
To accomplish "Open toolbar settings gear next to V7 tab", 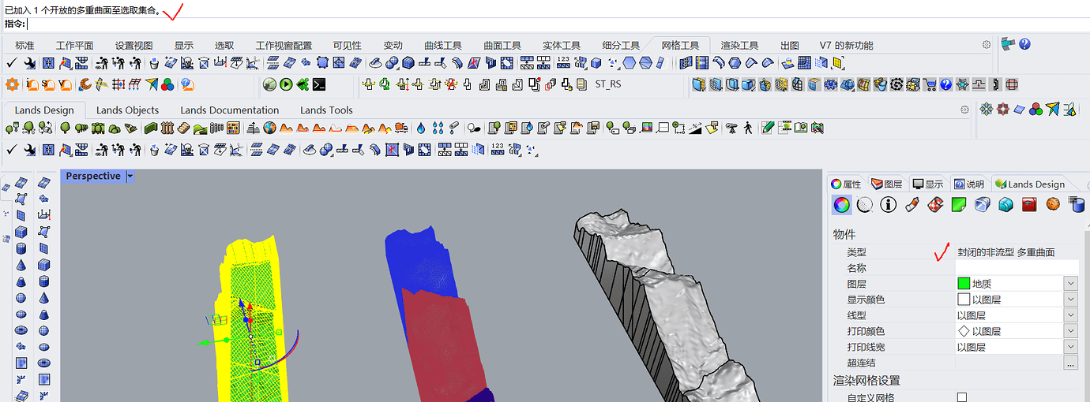I will [986, 45].
